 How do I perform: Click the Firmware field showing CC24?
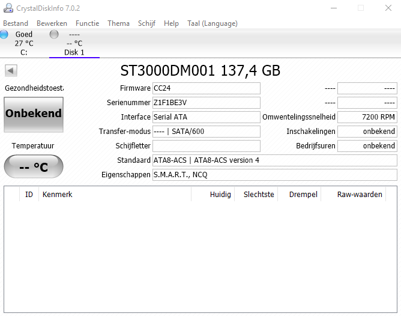tap(207, 88)
